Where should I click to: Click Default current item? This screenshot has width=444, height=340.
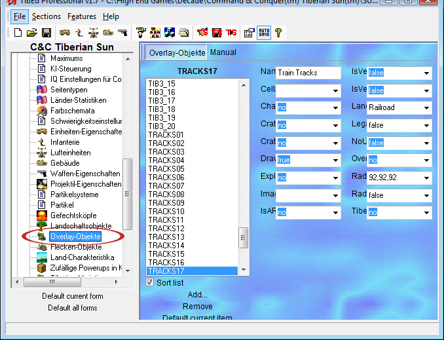[x=197, y=317]
